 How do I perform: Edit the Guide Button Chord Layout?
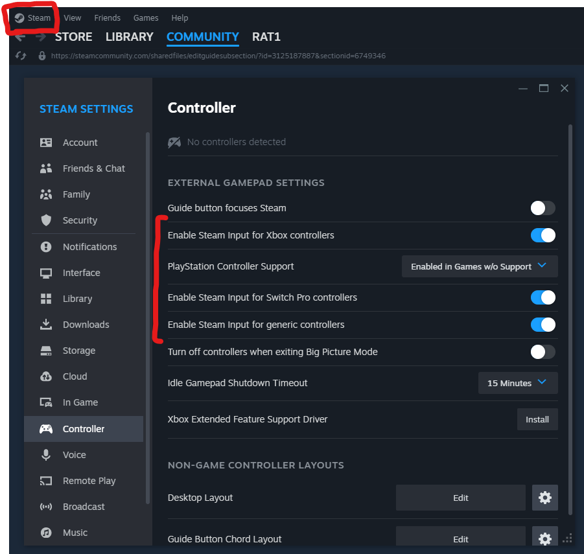461,537
